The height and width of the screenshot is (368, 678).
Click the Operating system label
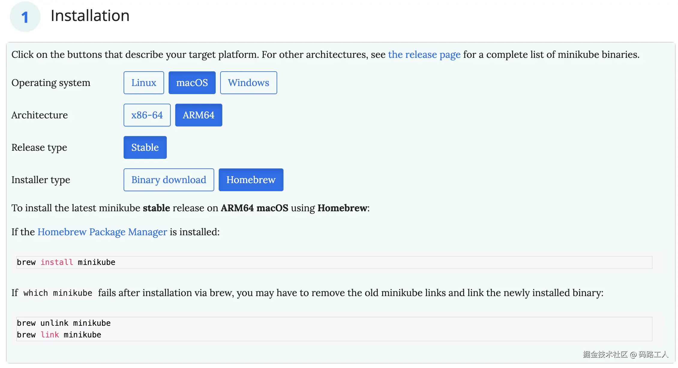51,83
